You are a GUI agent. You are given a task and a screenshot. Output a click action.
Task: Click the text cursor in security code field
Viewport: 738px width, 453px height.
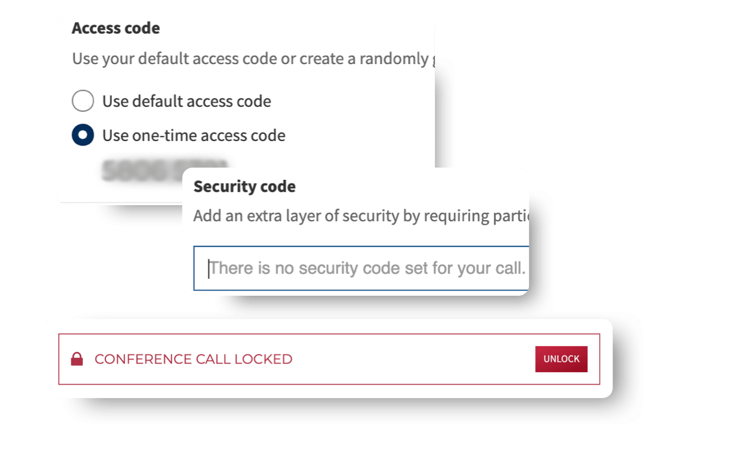[208, 269]
